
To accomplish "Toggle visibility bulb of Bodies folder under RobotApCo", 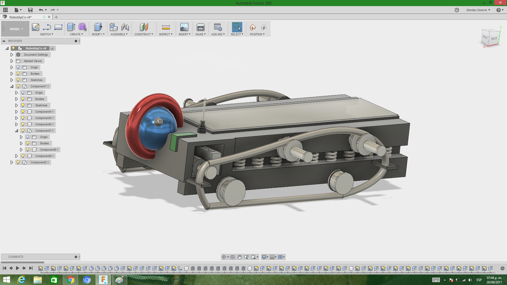I will [18, 74].
